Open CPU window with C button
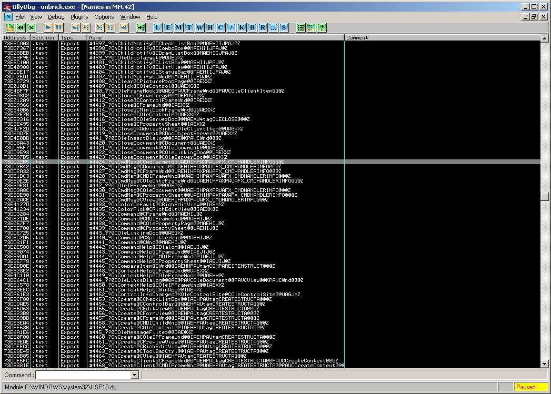 click(221, 27)
